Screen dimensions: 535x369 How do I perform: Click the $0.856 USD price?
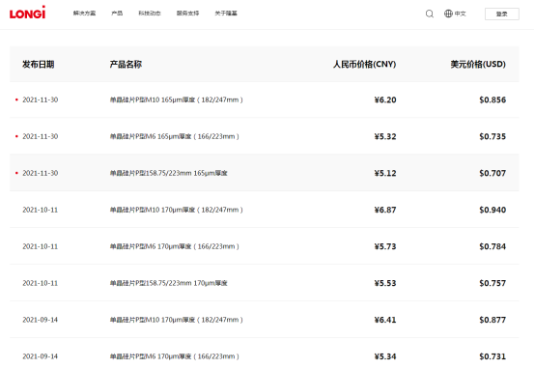[x=493, y=99]
